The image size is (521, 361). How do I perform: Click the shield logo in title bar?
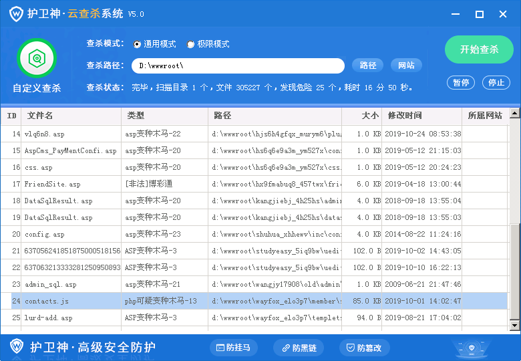[x=16, y=14]
